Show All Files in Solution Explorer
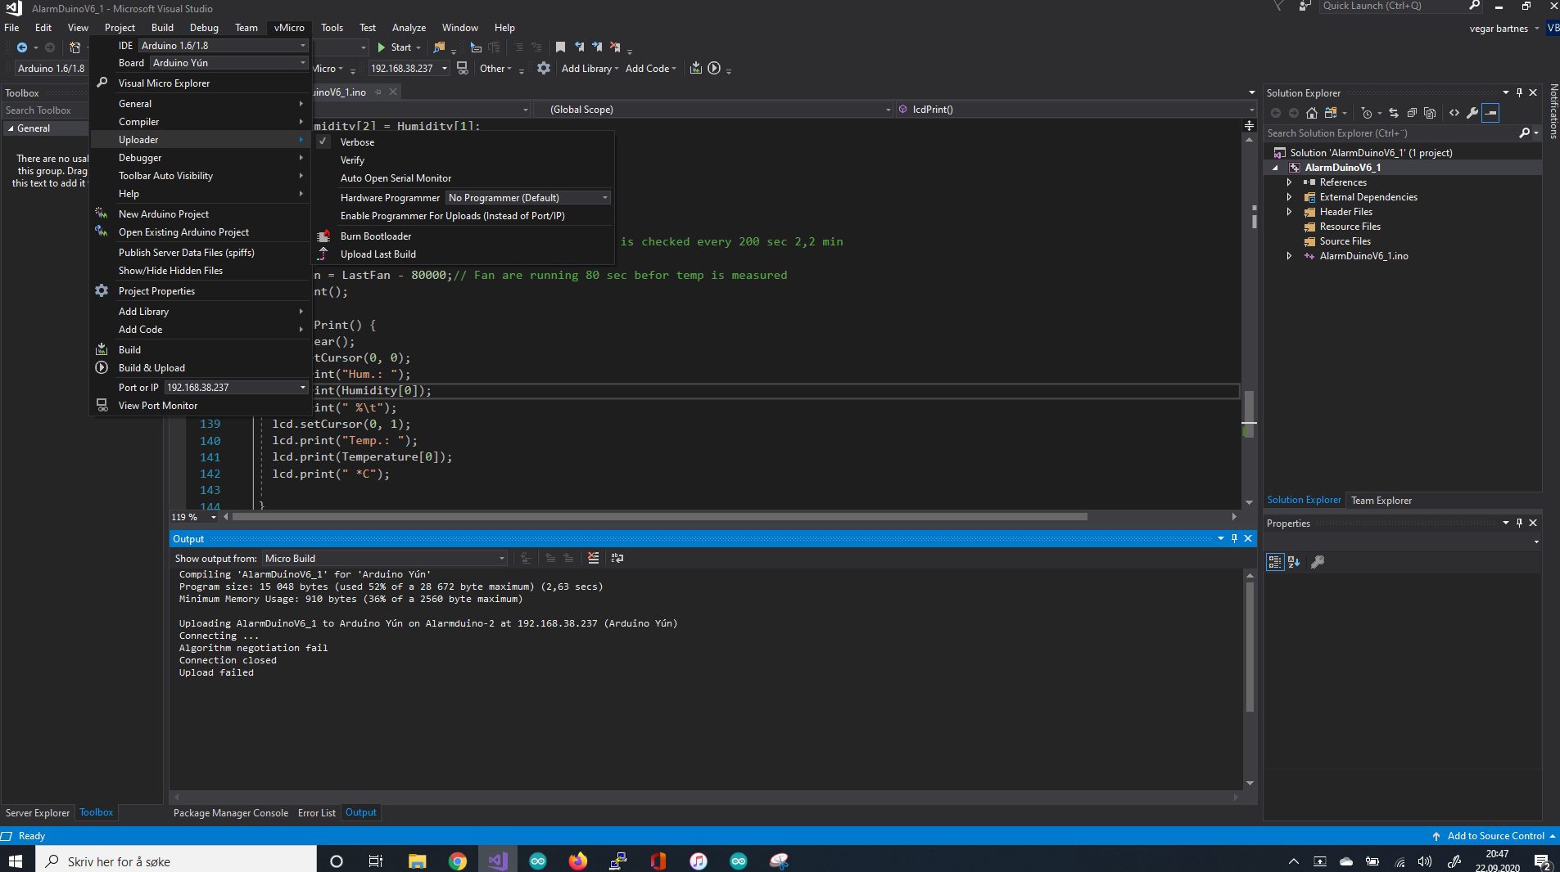Image resolution: width=1560 pixels, height=872 pixels. [x=1430, y=113]
